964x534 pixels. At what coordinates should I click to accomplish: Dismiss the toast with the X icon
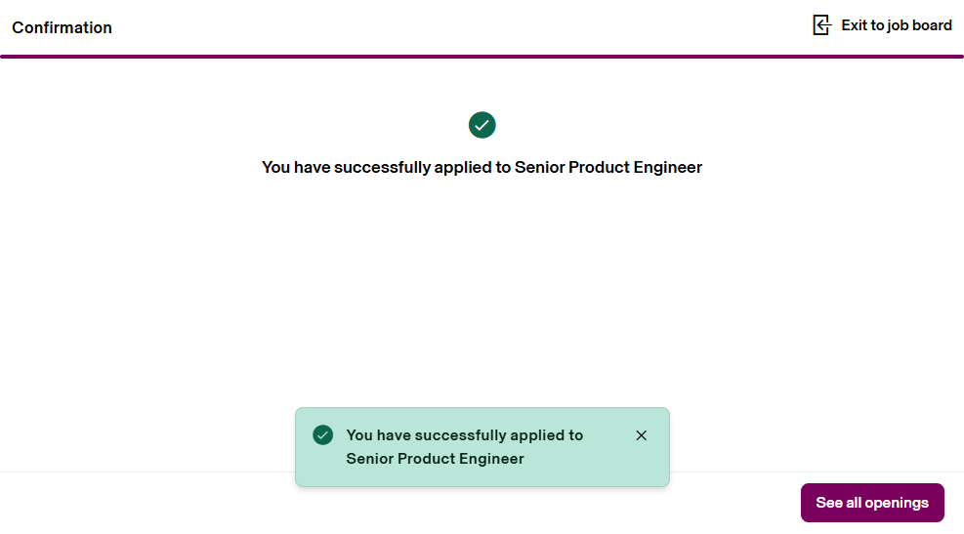642,435
